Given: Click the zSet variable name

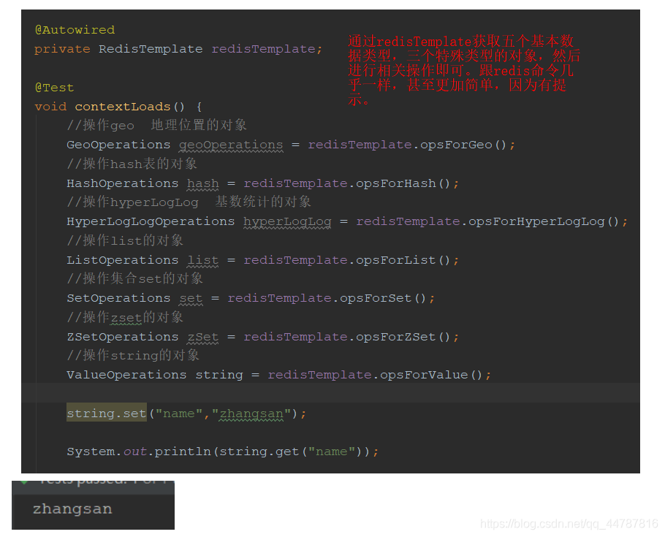Looking at the screenshot, I should 202,337.
